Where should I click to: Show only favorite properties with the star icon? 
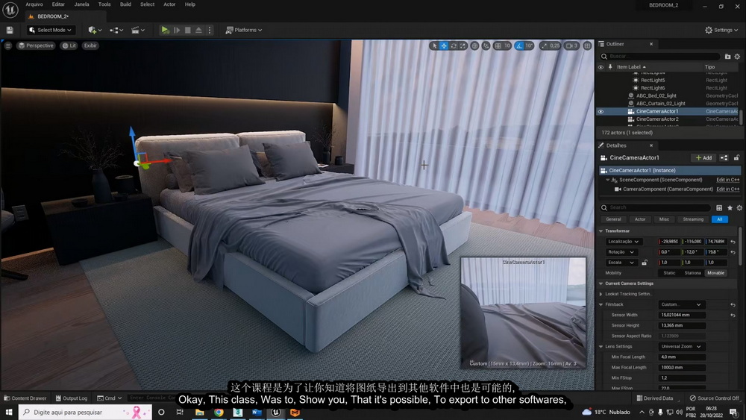pyautogui.click(x=730, y=208)
